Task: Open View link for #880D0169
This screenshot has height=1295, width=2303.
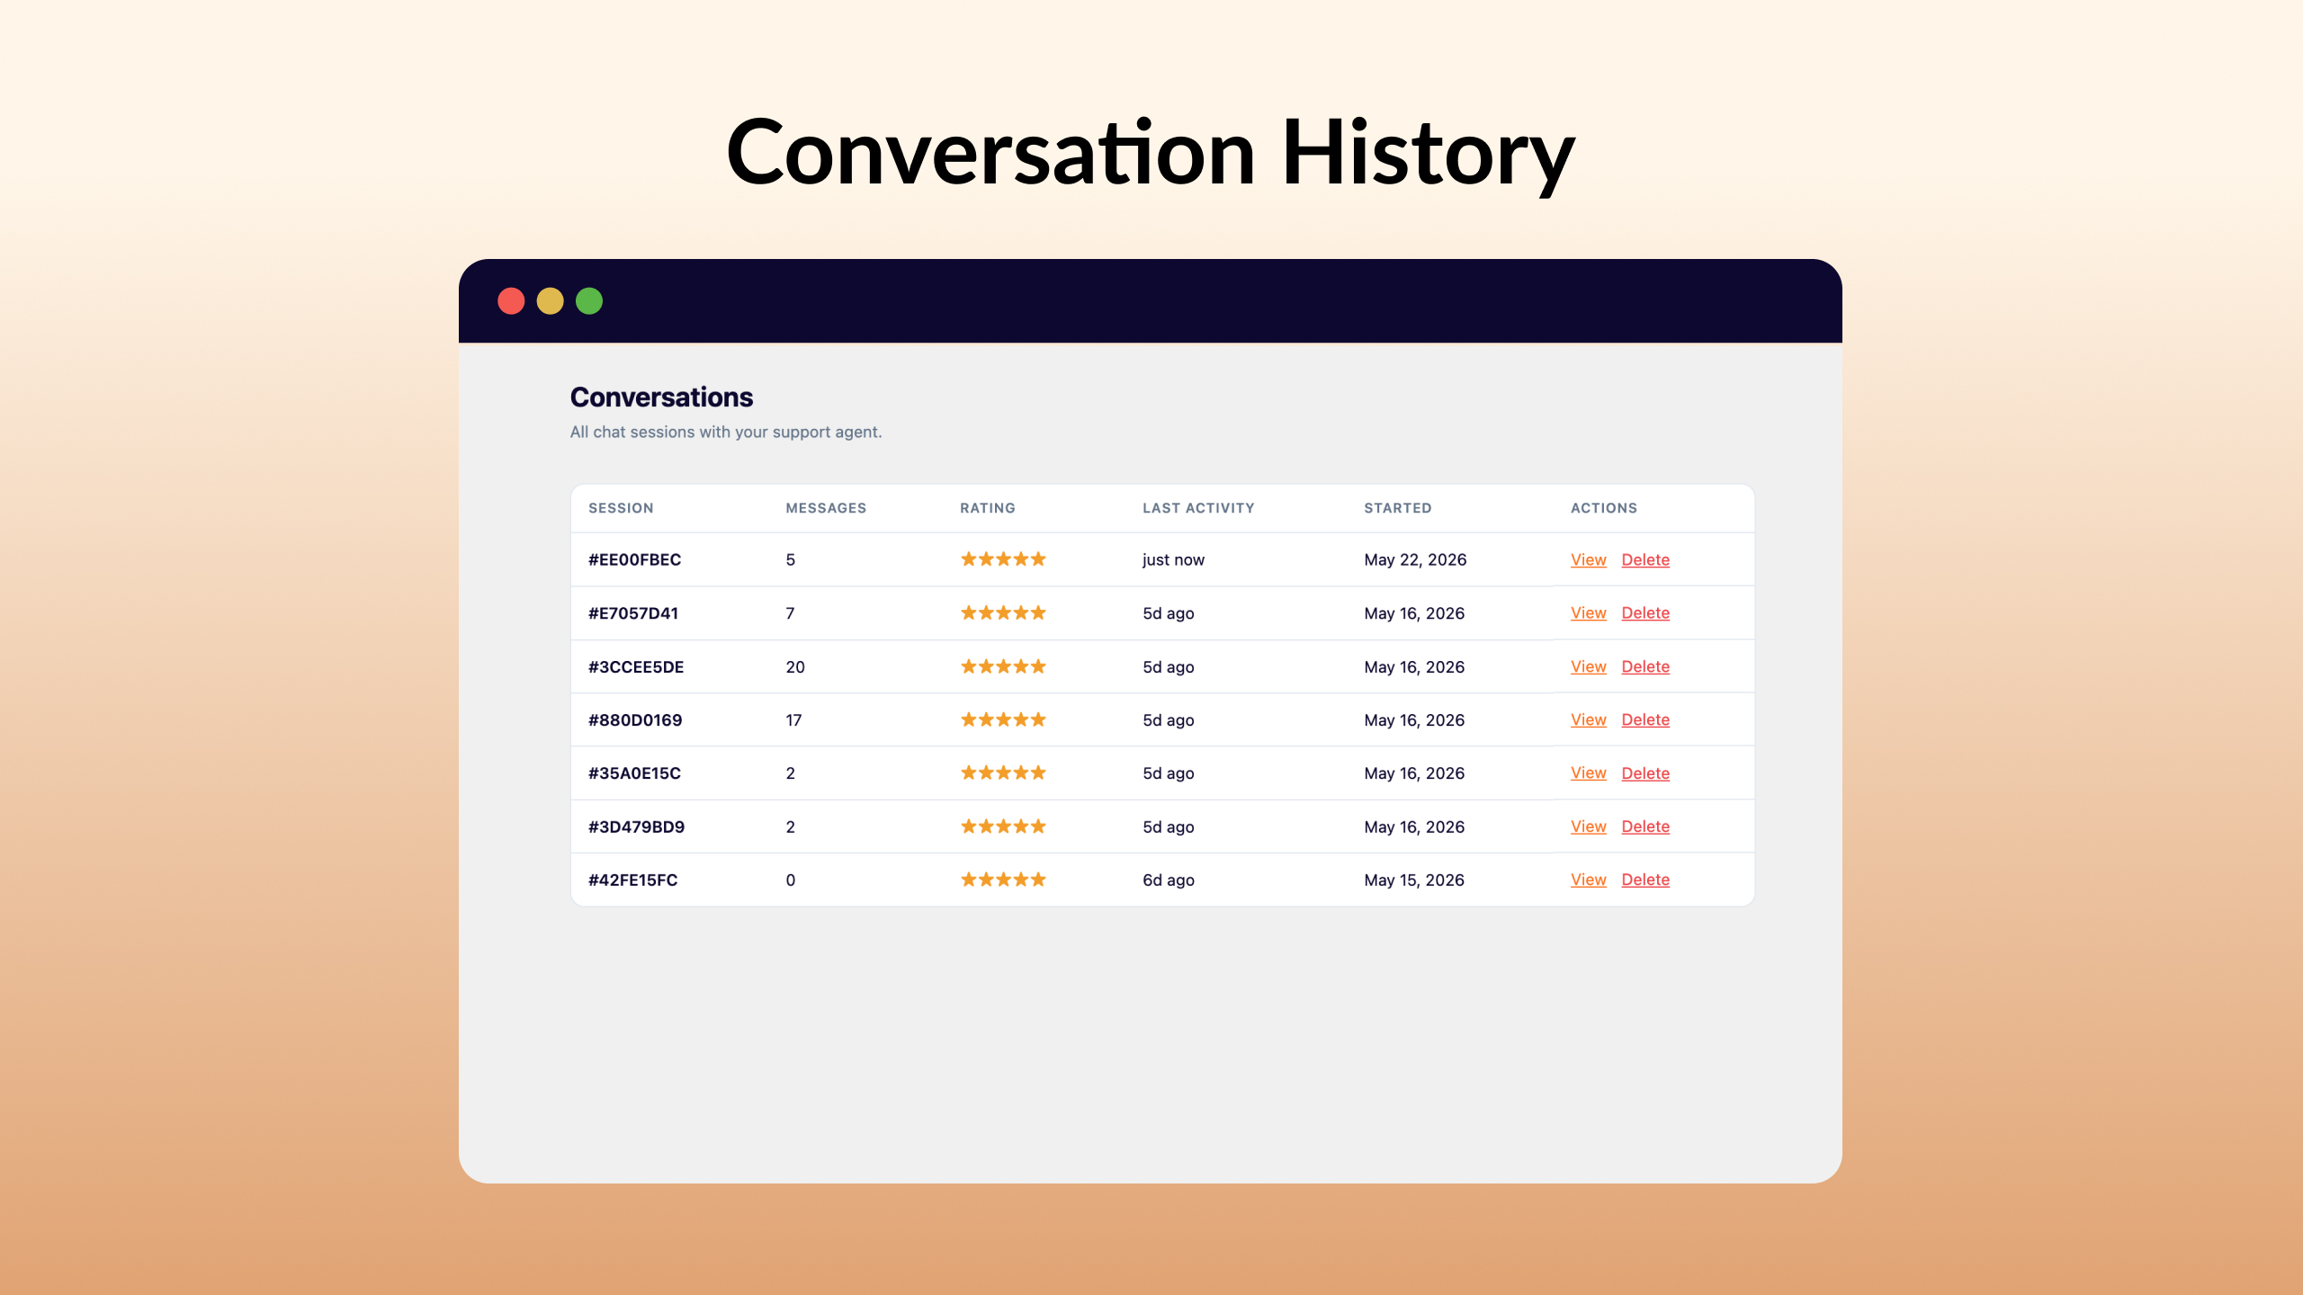Action: [x=1588, y=719]
